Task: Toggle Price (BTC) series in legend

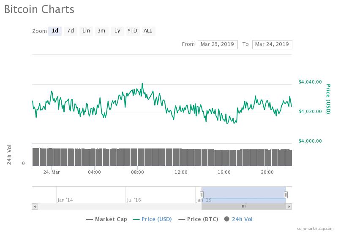Action: coord(199,219)
